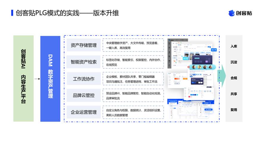The image size is (258, 144).
Task: Click the 沉淀 label on right panel
Action: [234, 62]
